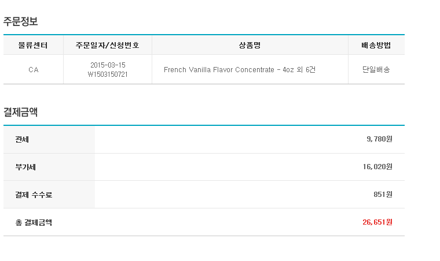Select the 관세 row label
Screen dimensions: 440x261
coord(22,139)
